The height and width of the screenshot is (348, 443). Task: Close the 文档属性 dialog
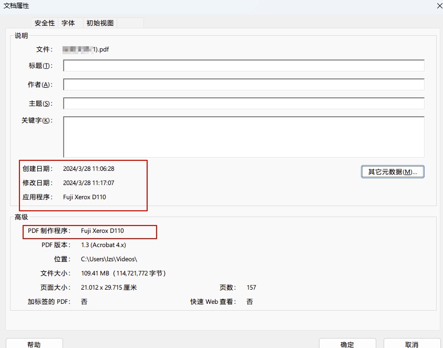coord(439,6)
